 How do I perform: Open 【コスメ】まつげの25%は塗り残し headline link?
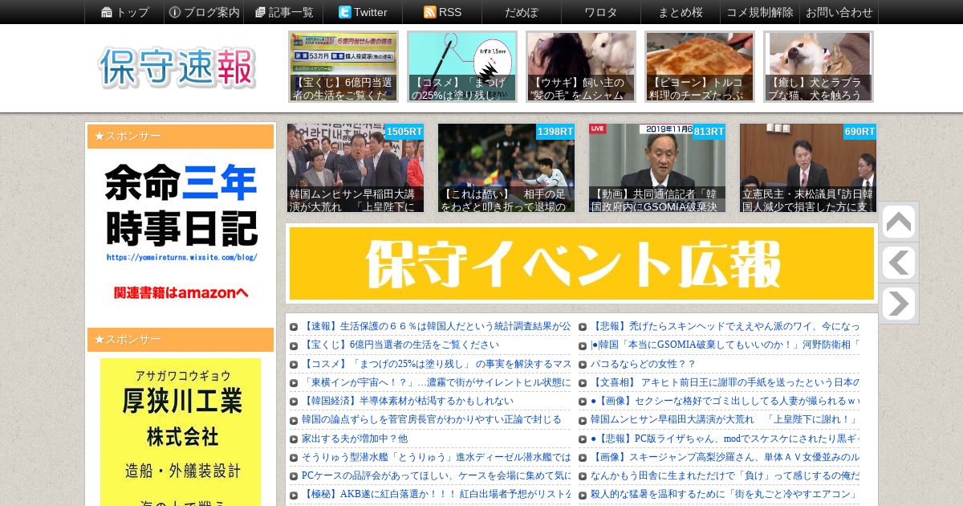[436, 363]
